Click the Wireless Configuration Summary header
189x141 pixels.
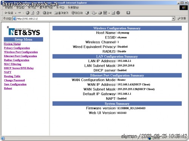[117, 28]
